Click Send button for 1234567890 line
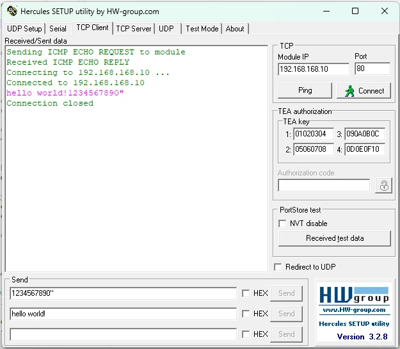This screenshot has width=400, height=349. click(287, 293)
